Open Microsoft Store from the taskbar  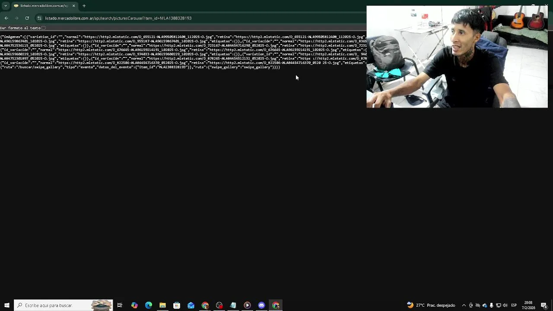point(177,305)
